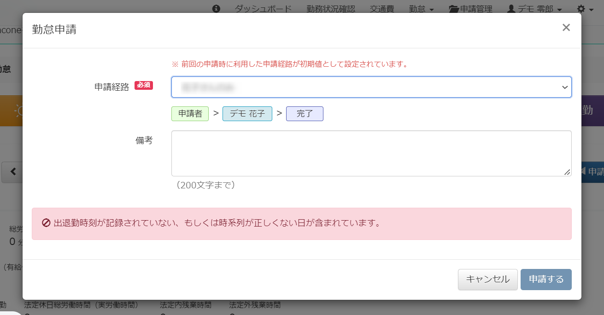604x315 pixels.
Task: Click the 勤怠申請 dialog title
Action: coord(54,30)
